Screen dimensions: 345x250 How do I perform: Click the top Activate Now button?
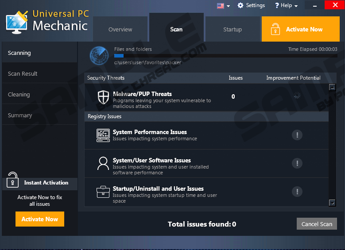point(301,29)
